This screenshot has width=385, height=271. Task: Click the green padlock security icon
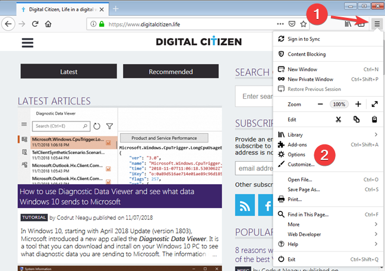(102, 24)
